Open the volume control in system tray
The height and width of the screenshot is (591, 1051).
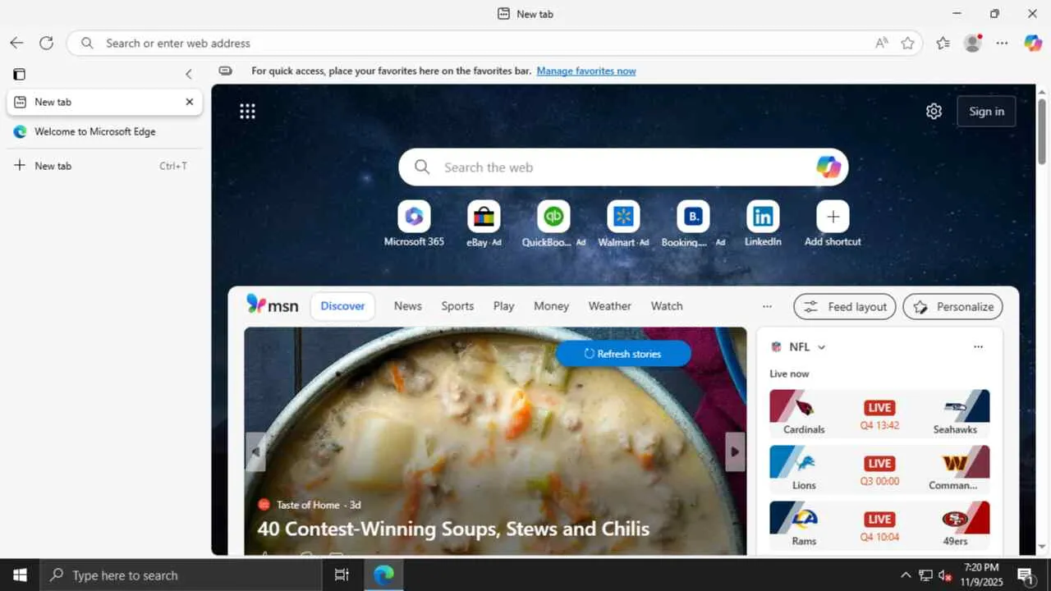[x=945, y=575]
